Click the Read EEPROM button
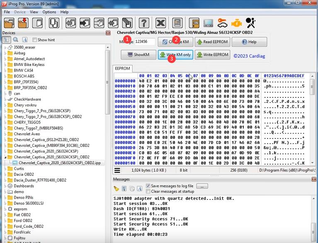Screen dimensions: 318x243 click(x=212, y=42)
